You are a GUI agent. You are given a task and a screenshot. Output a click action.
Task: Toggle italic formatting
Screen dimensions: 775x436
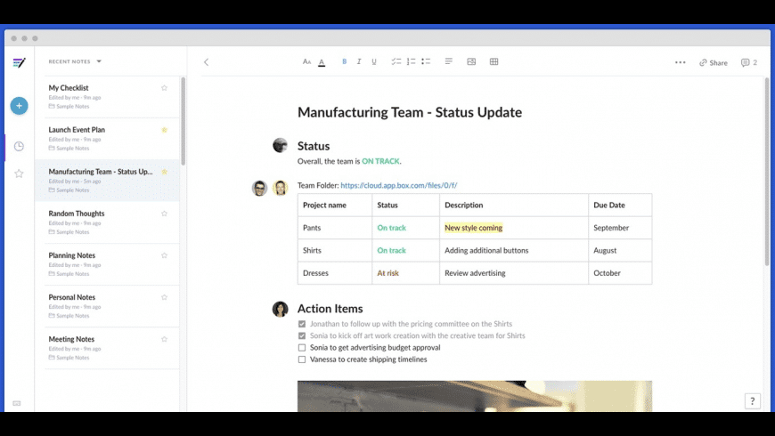[359, 61]
